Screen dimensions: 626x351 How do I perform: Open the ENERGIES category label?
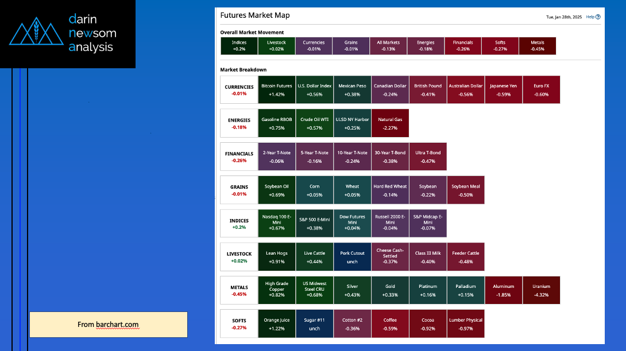(239, 123)
